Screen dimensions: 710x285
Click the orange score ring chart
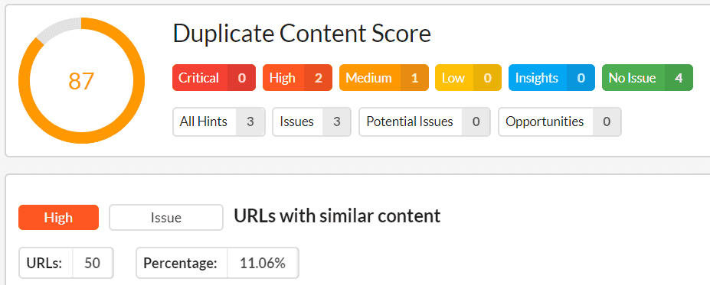click(81, 81)
